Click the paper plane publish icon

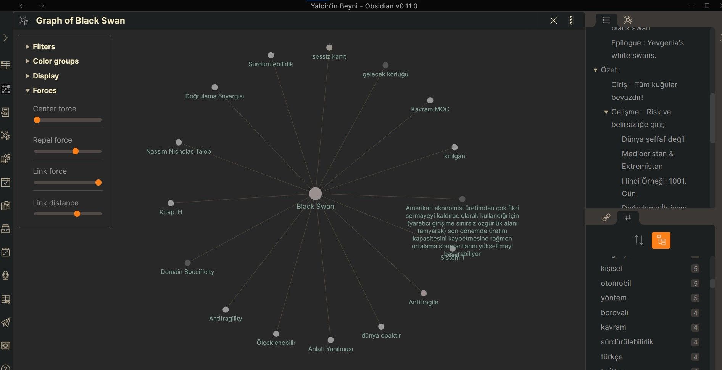6,322
